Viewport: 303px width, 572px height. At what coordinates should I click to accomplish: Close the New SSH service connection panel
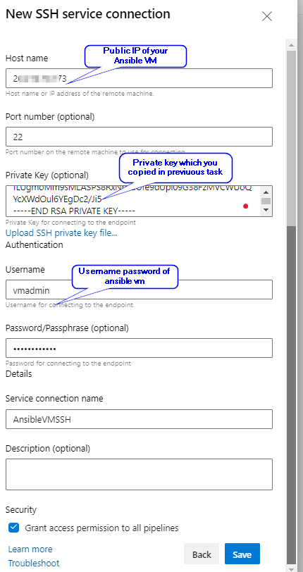pyautogui.click(x=267, y=16)
